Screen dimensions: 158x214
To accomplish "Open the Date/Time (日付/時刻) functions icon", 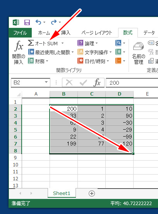I will coord(80,61).
